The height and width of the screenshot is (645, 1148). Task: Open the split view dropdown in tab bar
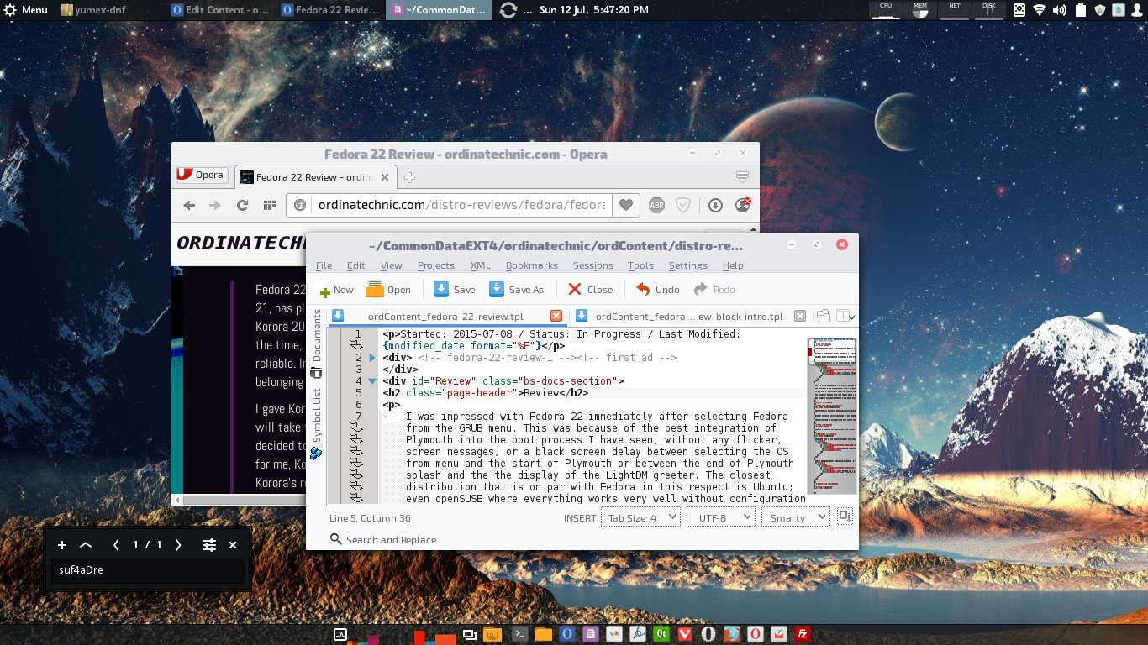[846, 316]
